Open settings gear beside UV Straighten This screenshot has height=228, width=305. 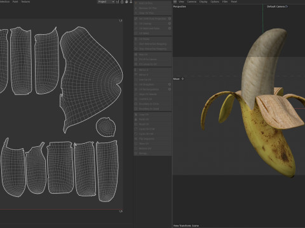[170, 84]
